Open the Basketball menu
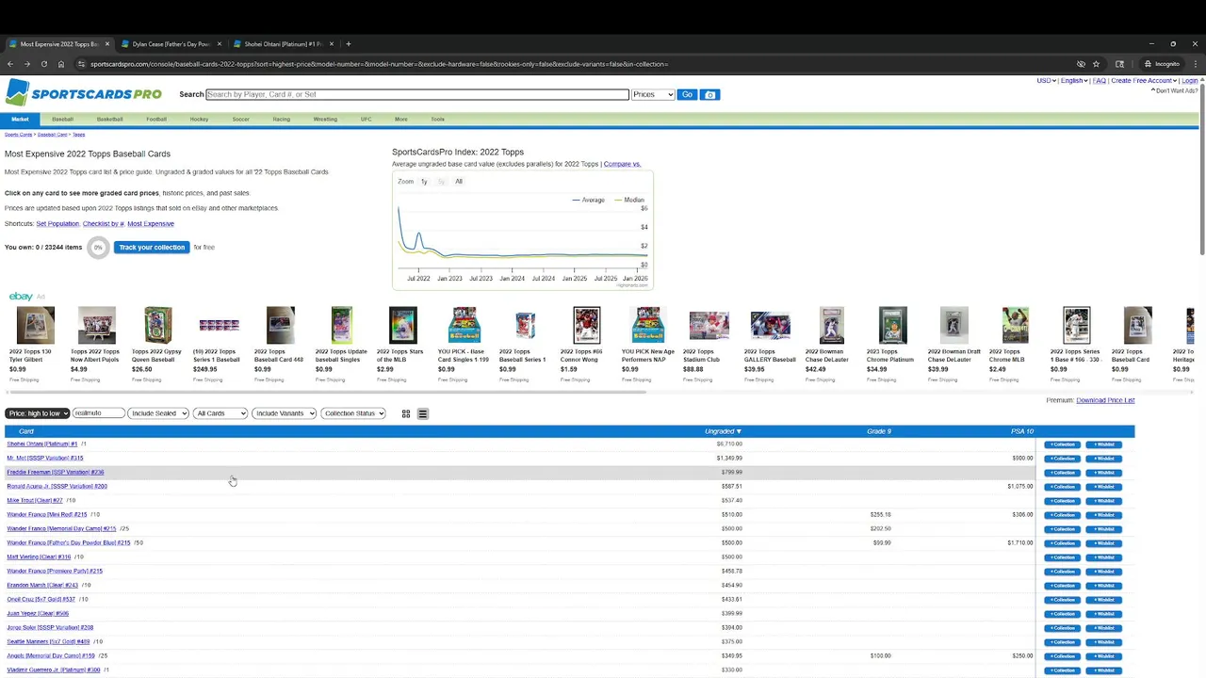 pyautogui.click(x=109, y=120)
